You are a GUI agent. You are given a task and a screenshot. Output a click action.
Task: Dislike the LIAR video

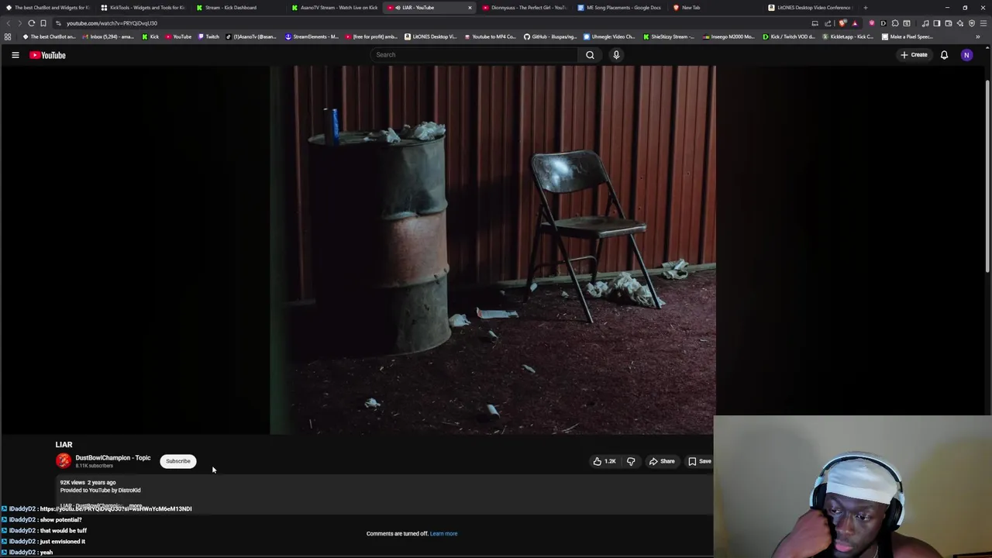pos(631,461)
